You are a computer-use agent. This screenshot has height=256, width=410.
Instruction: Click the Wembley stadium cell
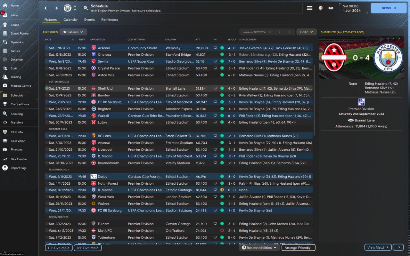coord(173,48)
